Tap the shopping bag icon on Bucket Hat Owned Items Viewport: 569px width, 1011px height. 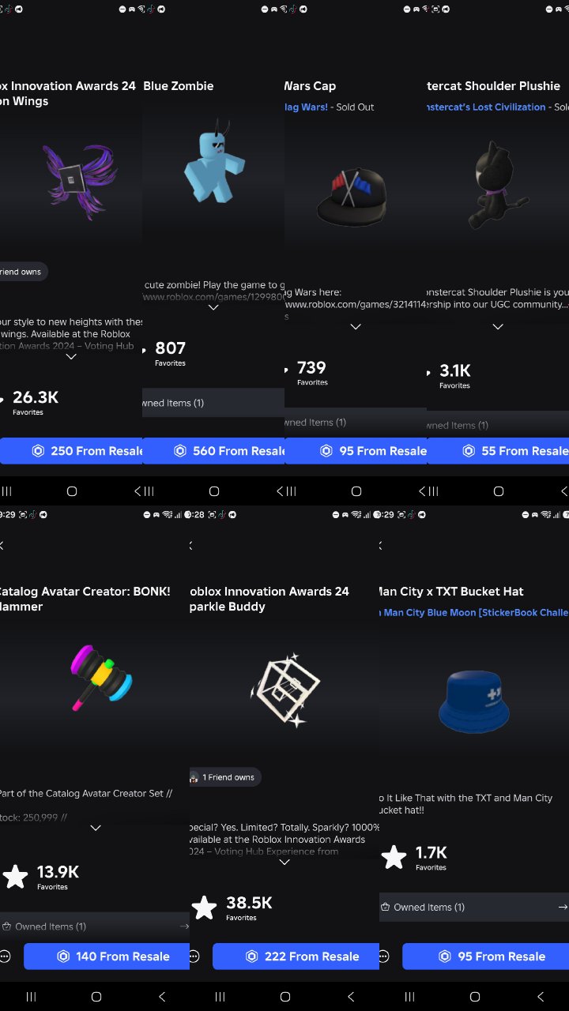385,908
